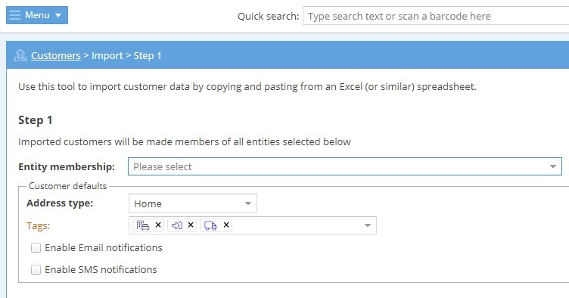Click 'Import' in the breadcrumb

[107, 55]
